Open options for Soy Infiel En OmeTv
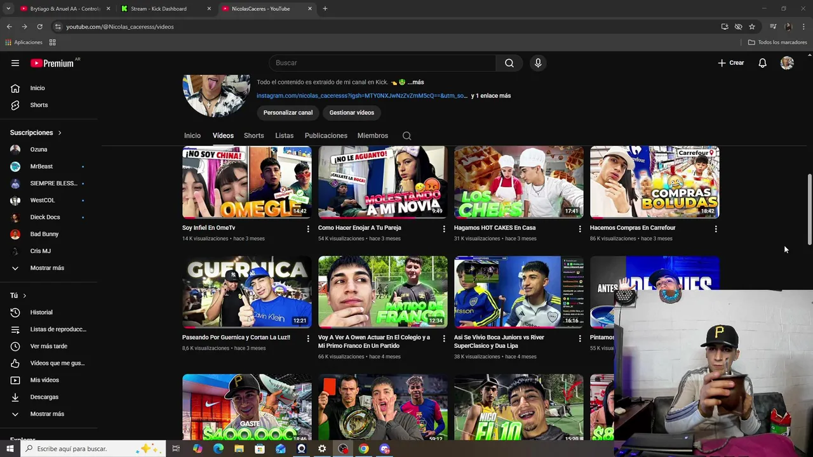This screenshot has height=457, width=813. click(308, 228)
